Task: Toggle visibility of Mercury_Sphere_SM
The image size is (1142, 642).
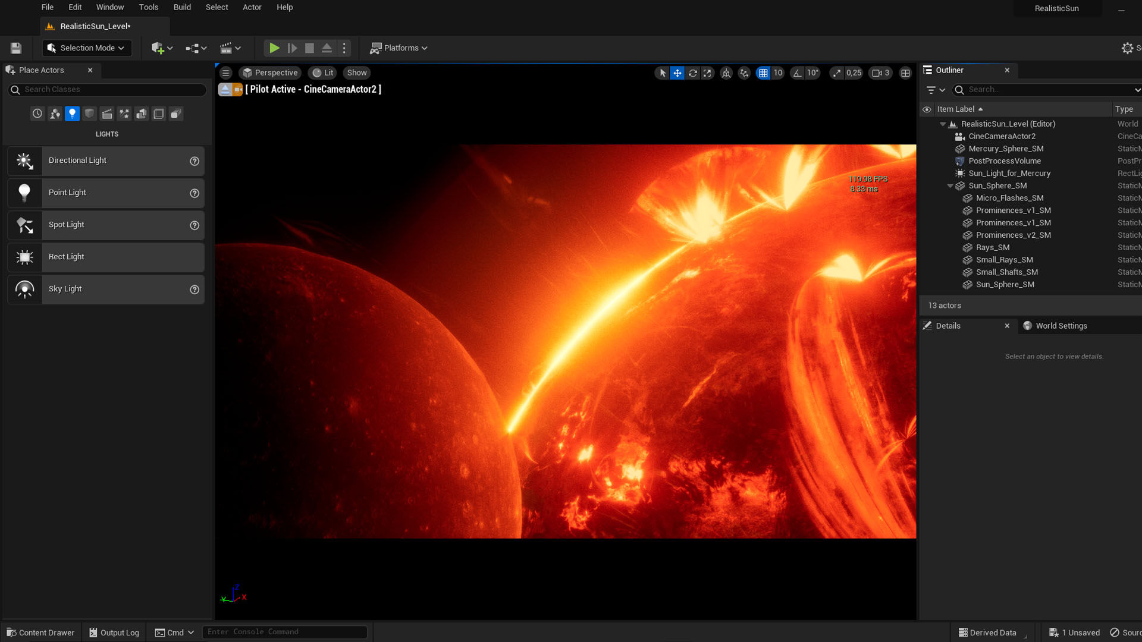Action: 927,149
